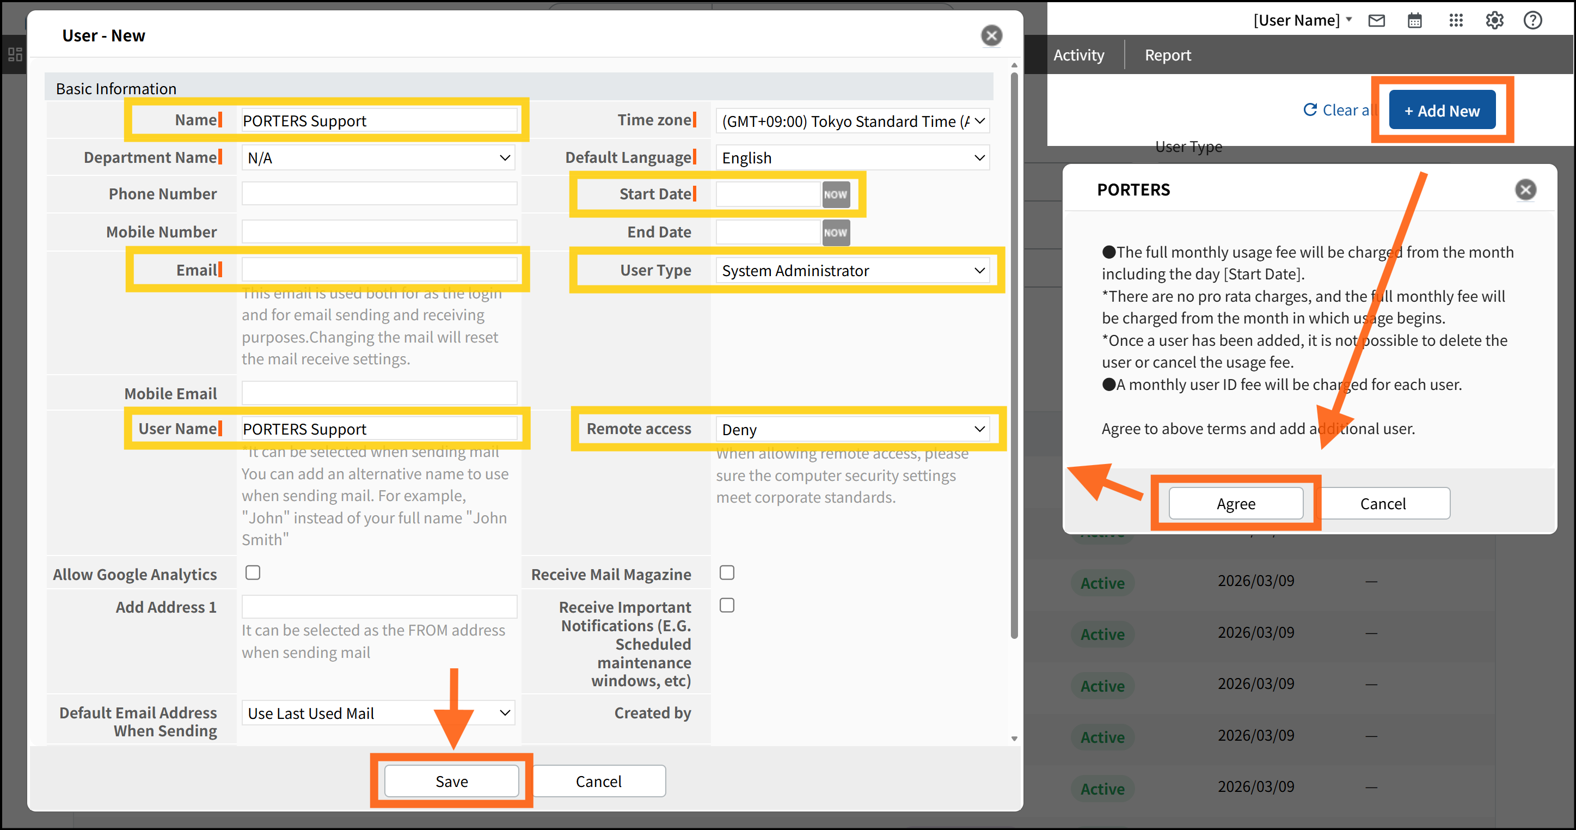Click the Mobile Number field

click(x=379, y=232)
